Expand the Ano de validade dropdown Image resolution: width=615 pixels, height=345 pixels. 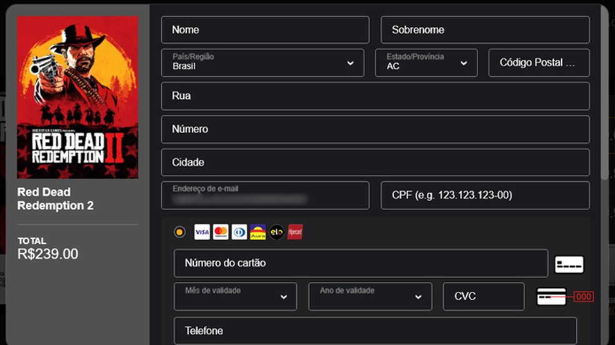(x=370, y=296)
